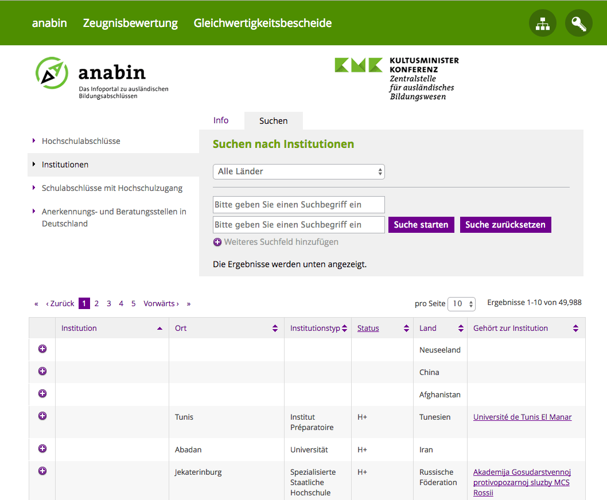The height and width of the screenshot is (500, 607).
Task: Expand the Jekaterinburg row details
Action: (x=42, y=471)
